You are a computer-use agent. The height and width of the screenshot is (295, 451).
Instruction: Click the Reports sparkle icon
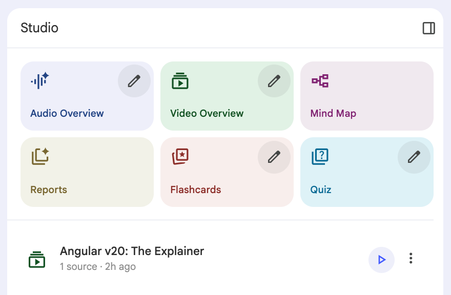point(39,156)
